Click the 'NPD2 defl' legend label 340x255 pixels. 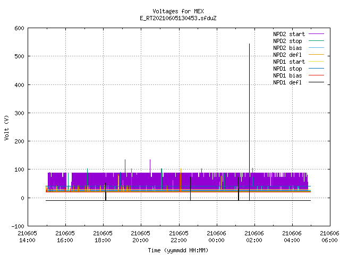pyautogui.click(x=287, y=55)
